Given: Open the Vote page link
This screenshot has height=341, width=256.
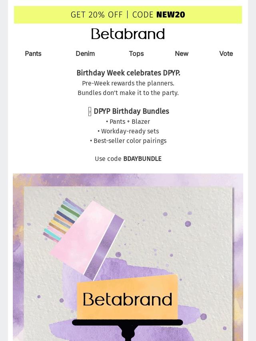Looking at the screenshot, I should pyautogui.click(x=226, y=54).
